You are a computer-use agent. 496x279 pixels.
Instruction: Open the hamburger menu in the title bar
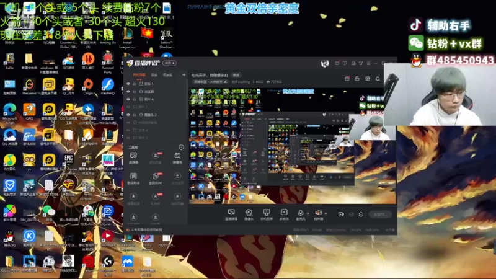point(368,63)
